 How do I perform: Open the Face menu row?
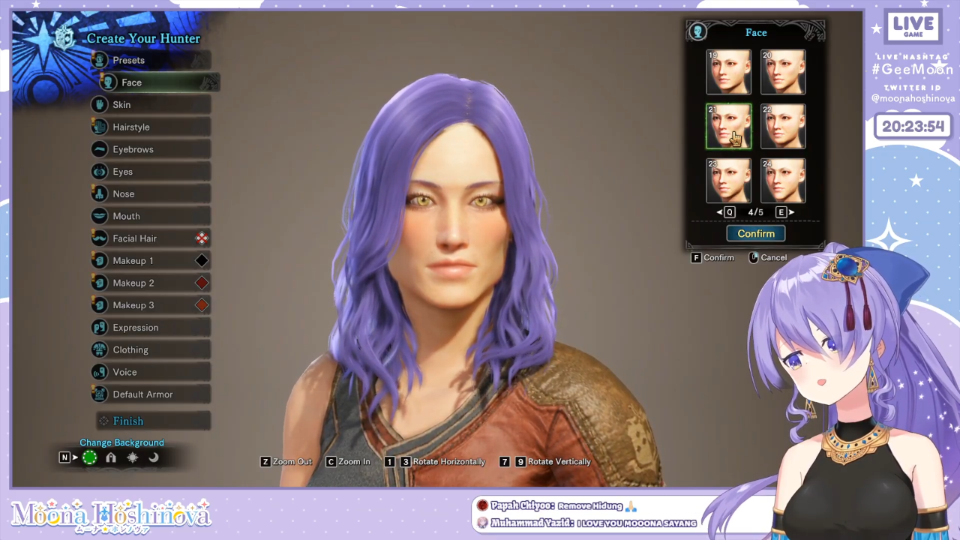tap(160, 82)
